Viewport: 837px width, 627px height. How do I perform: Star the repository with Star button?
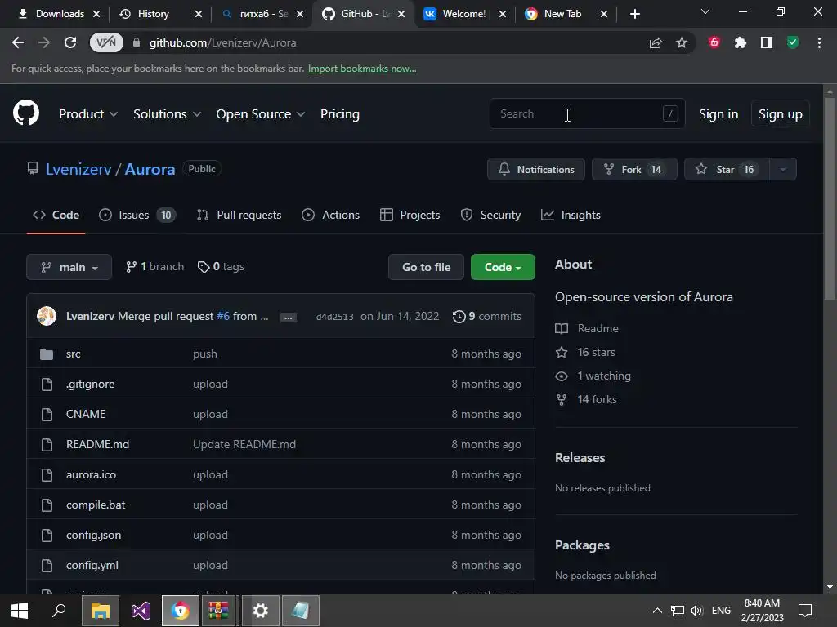(x=727, y=169)
